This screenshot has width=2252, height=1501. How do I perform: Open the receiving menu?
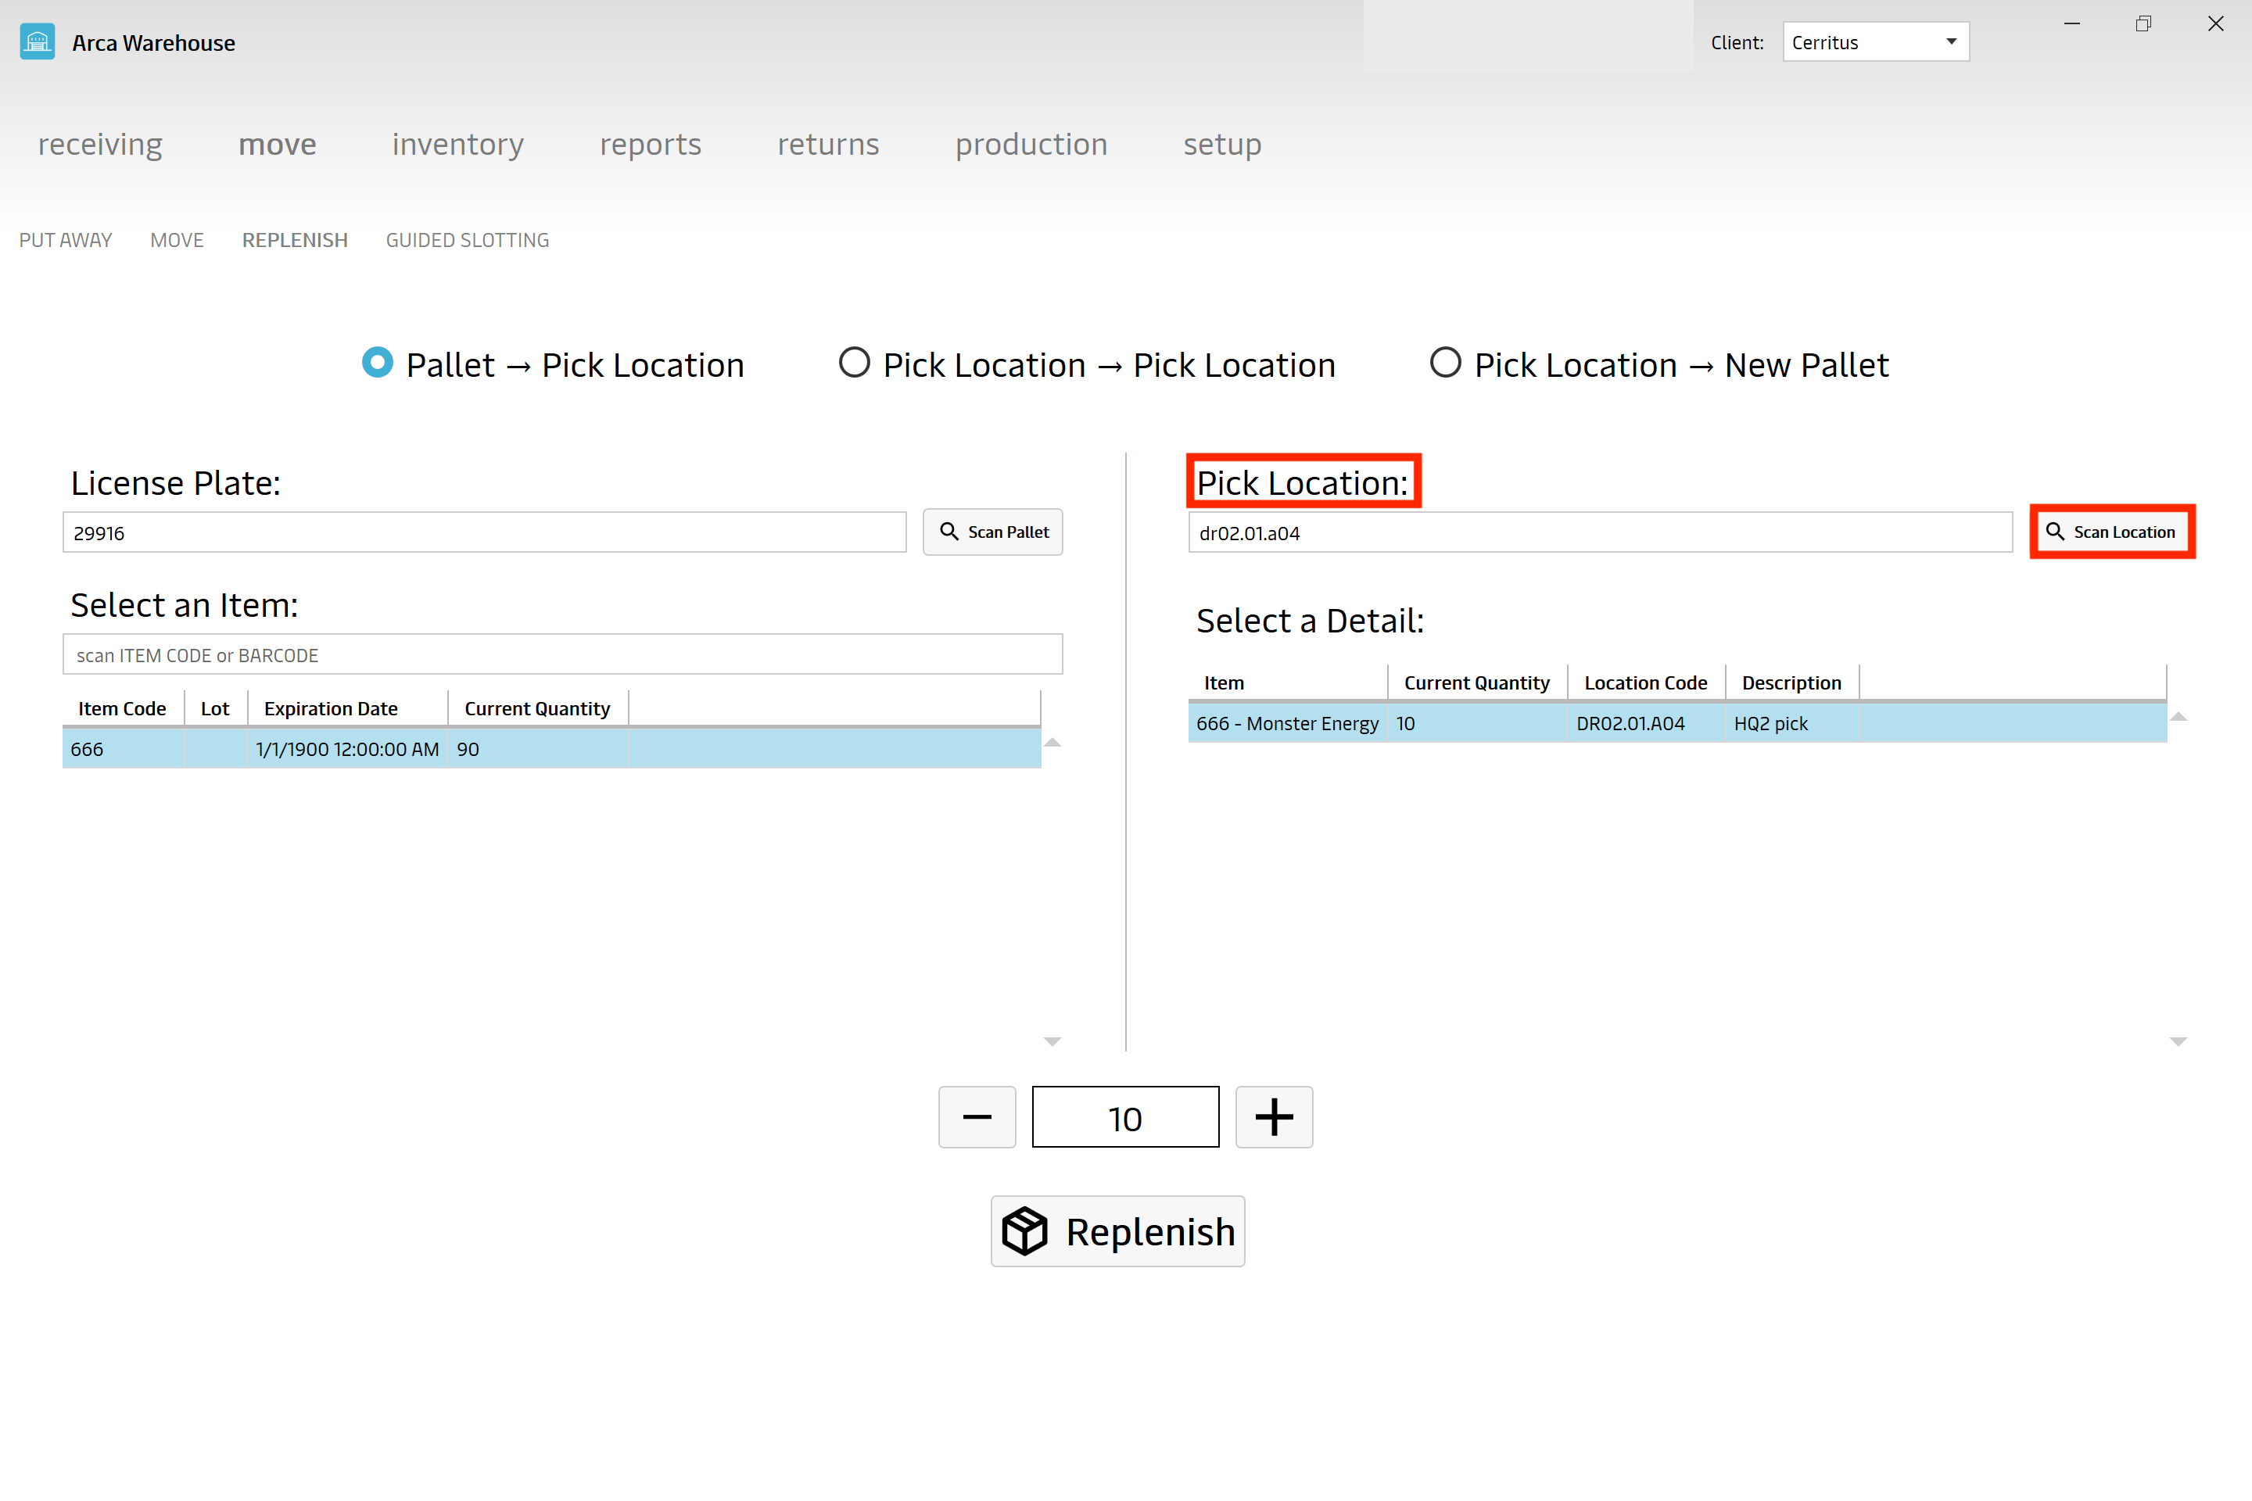101,145
